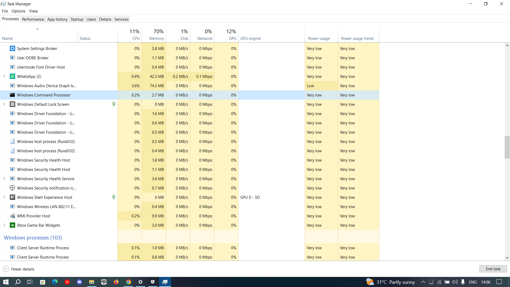Image resolution: width=510 pixels, height=287 pixels.
Task: Click the Xbox Game Bar Widgets icon
Action: 12,225
